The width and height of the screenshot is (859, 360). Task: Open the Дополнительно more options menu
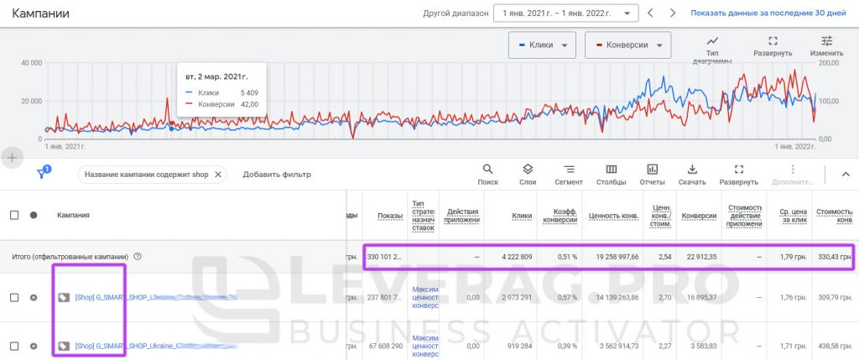[793, 175]
